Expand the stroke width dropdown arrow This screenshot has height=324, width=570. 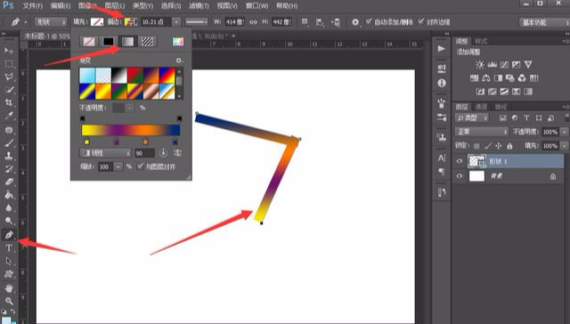pos(176,22)
